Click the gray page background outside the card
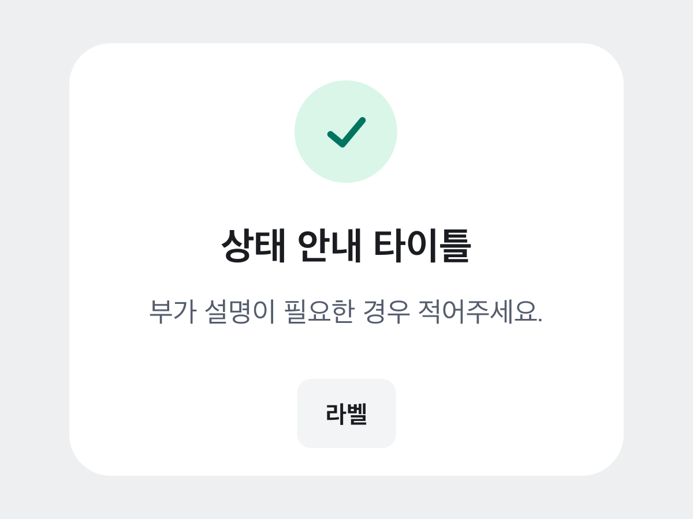The height and width of the screenshot is (519, 693). coord(35,259)
